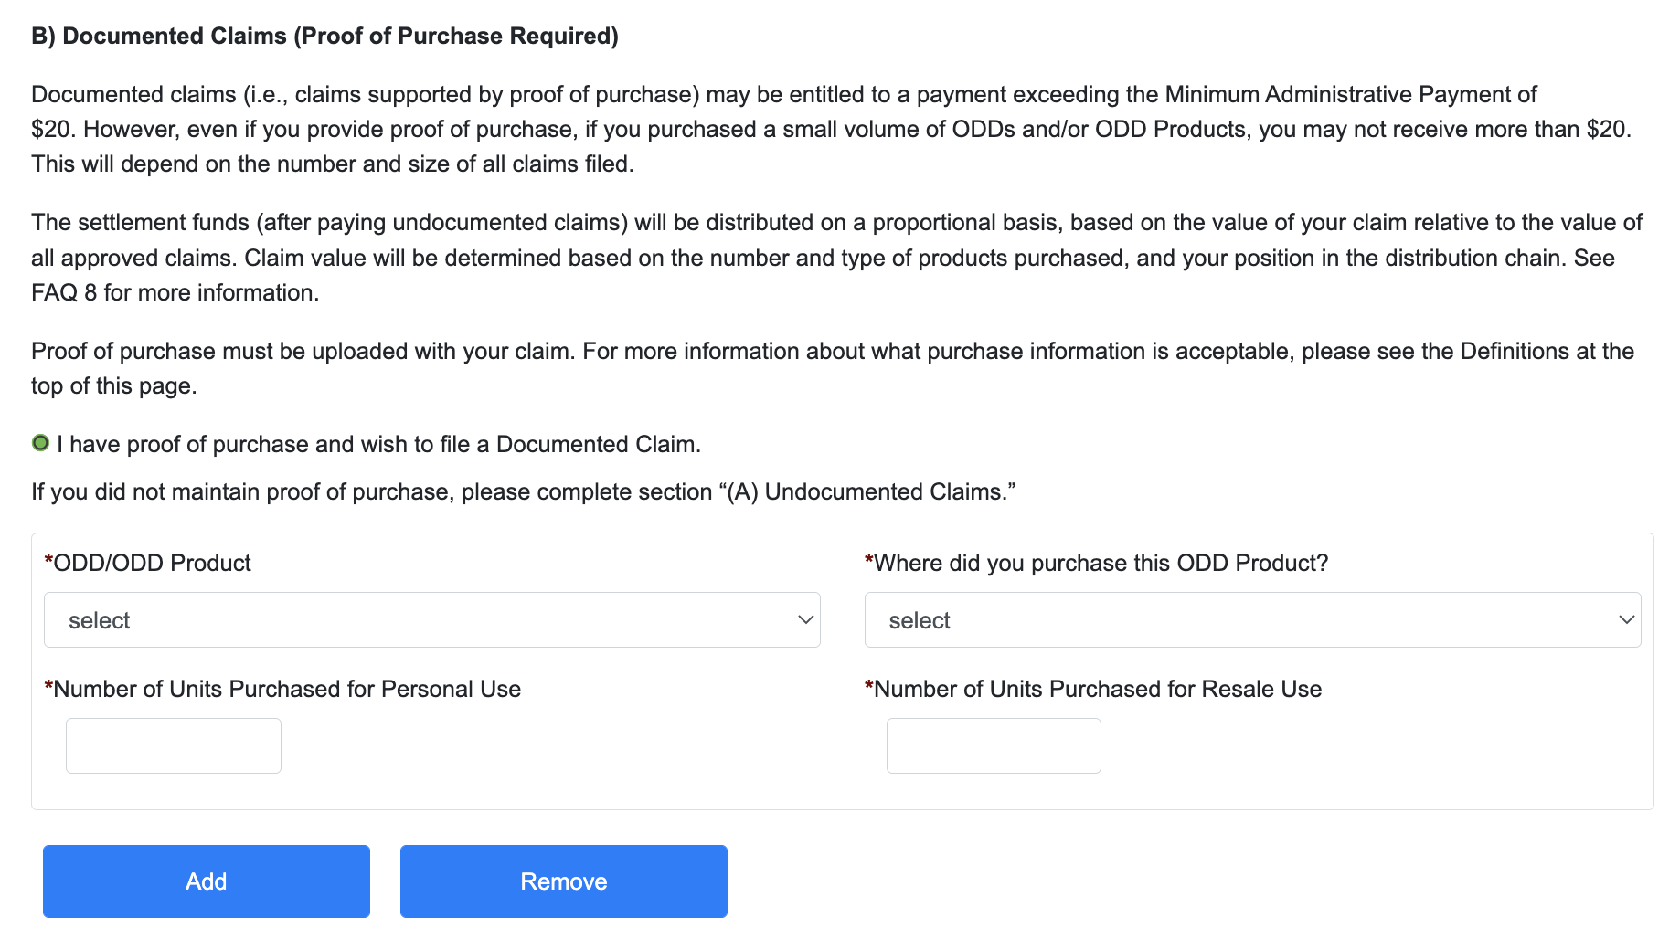Select the Documented Claim radio button

click(x=40, y=443)
